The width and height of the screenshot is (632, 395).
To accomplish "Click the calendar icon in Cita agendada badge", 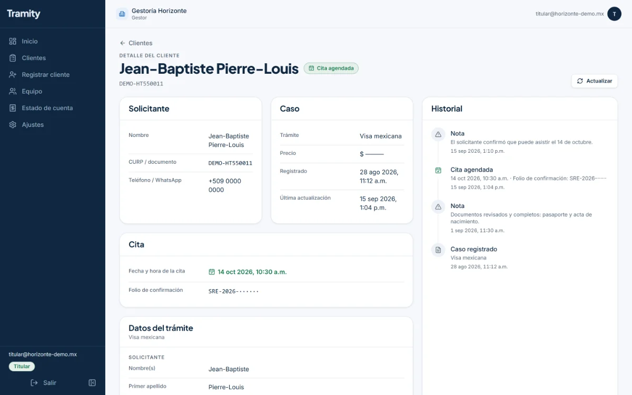I will click(x=311, y=68).
